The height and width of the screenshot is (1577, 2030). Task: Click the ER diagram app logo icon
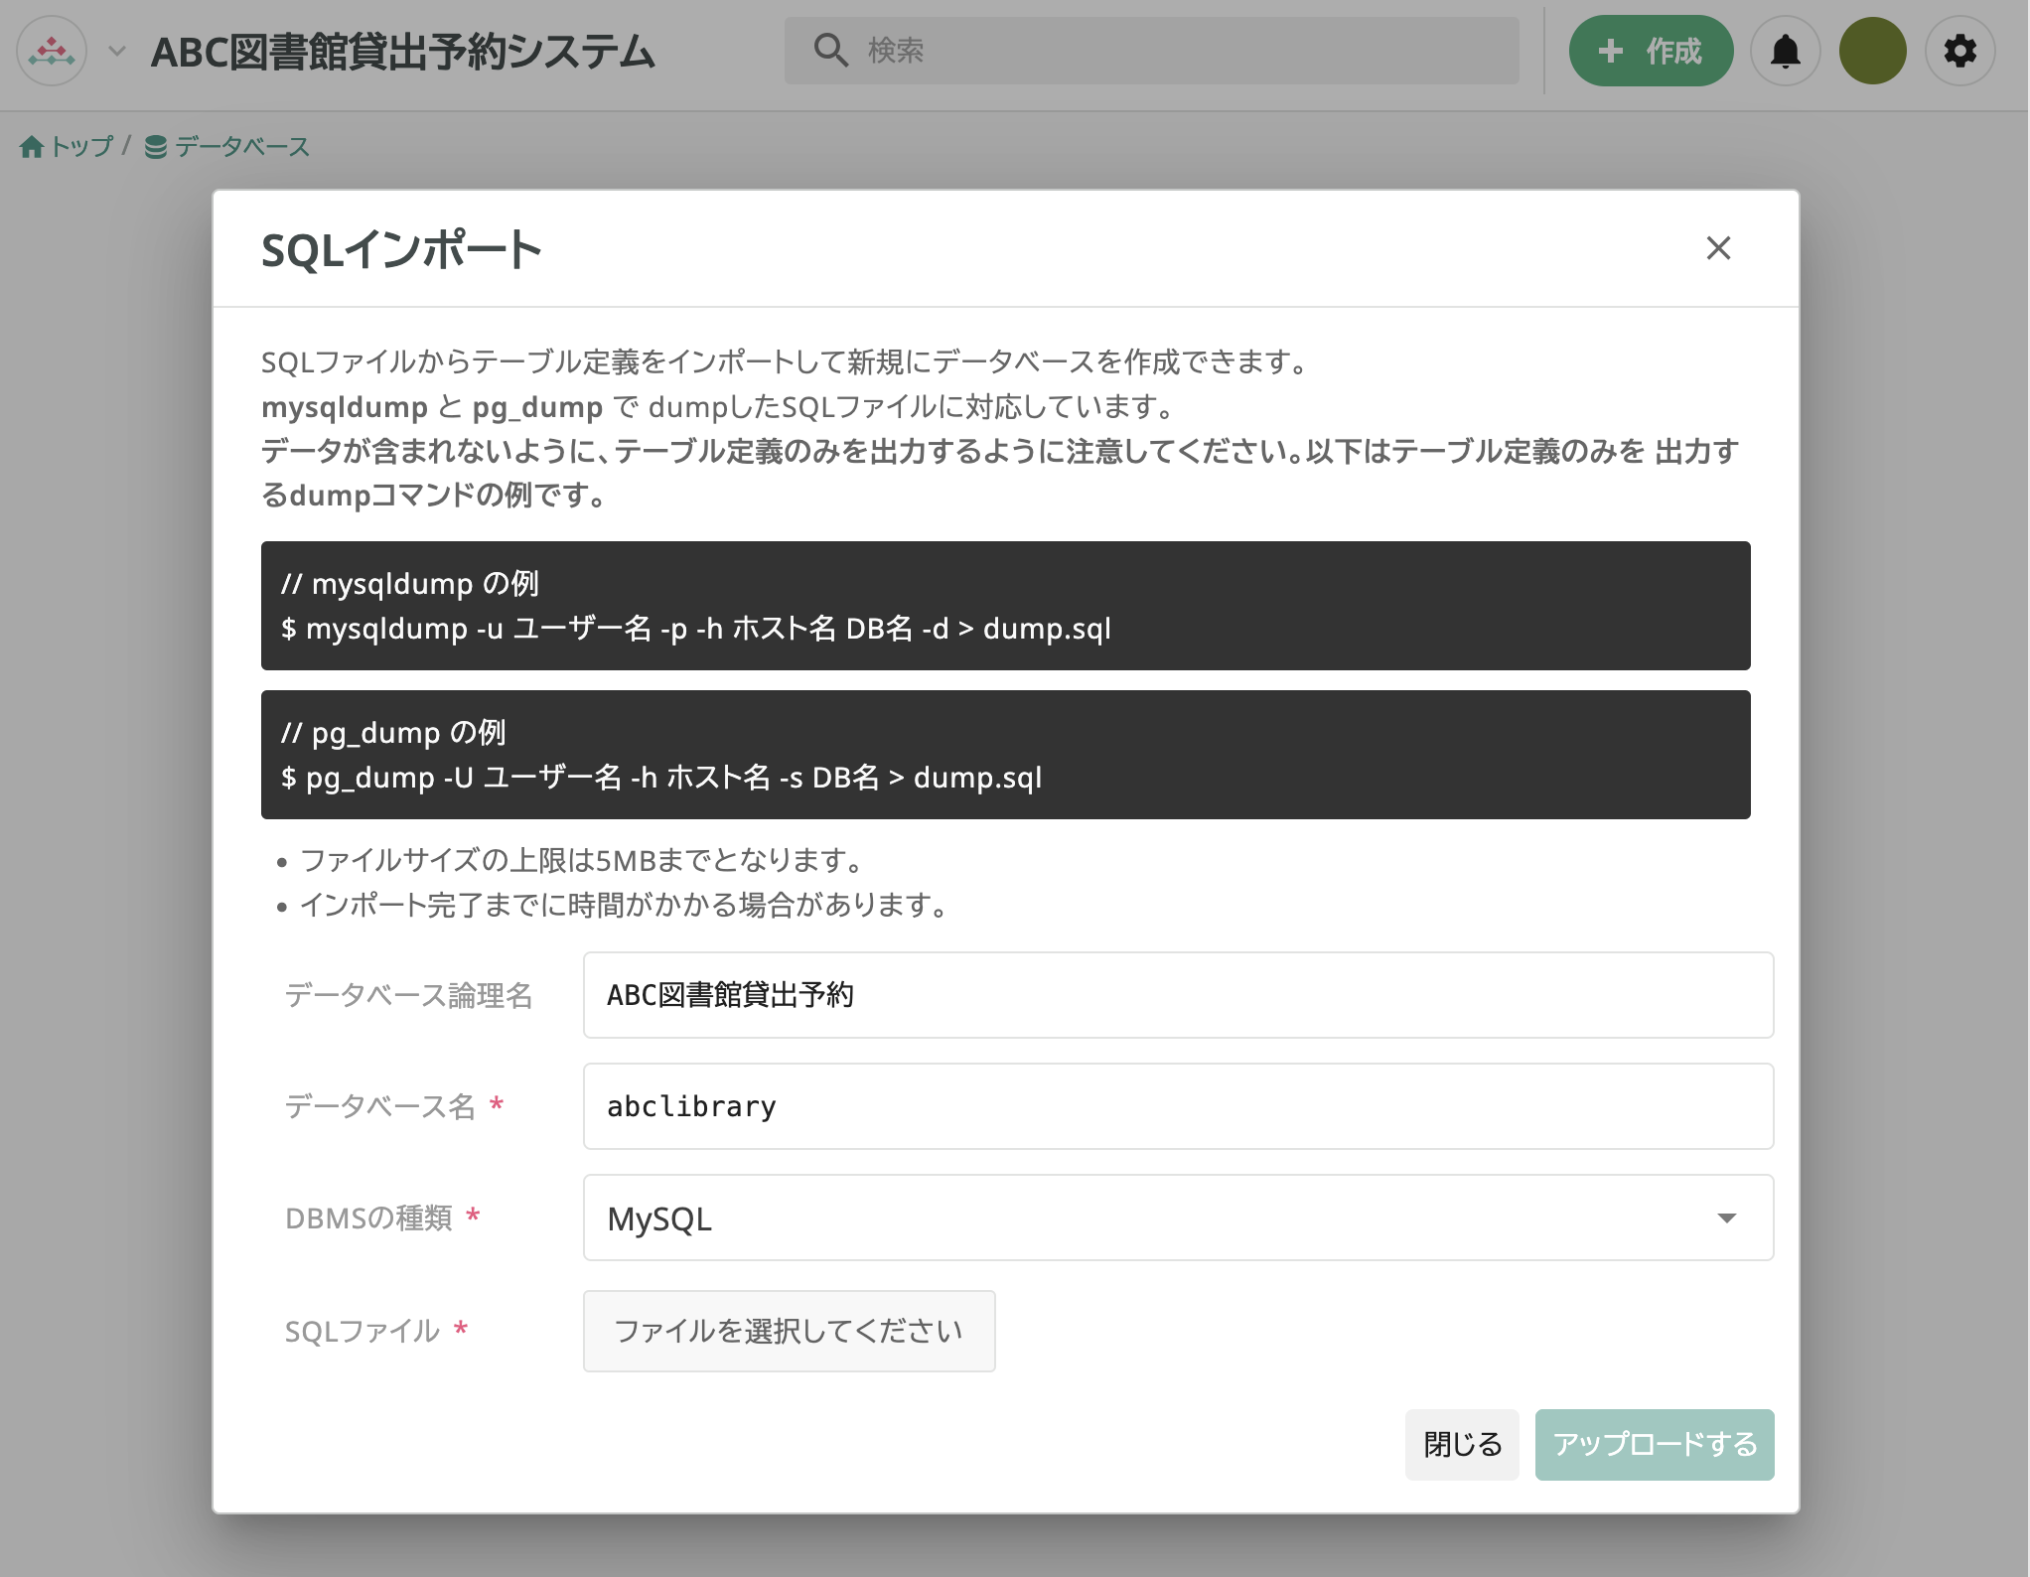pos(51,51)
